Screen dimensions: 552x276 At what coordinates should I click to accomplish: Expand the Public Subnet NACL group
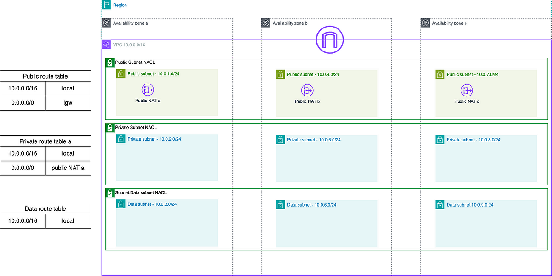(x=110, y=62)
